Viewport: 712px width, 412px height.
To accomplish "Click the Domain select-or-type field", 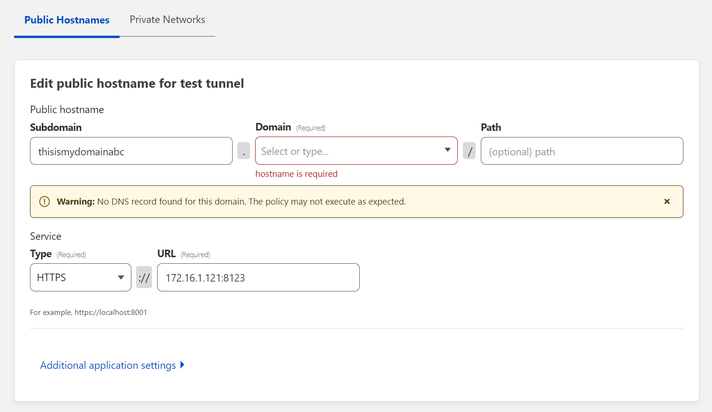I will (347, 151).
